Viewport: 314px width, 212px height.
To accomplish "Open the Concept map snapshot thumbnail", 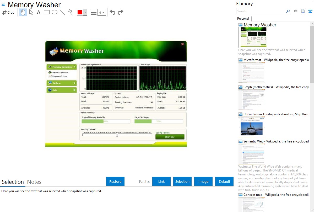I will [252, 205].
